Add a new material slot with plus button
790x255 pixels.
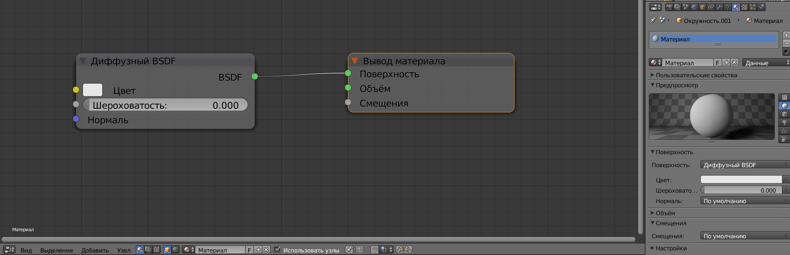coord(786,35)
